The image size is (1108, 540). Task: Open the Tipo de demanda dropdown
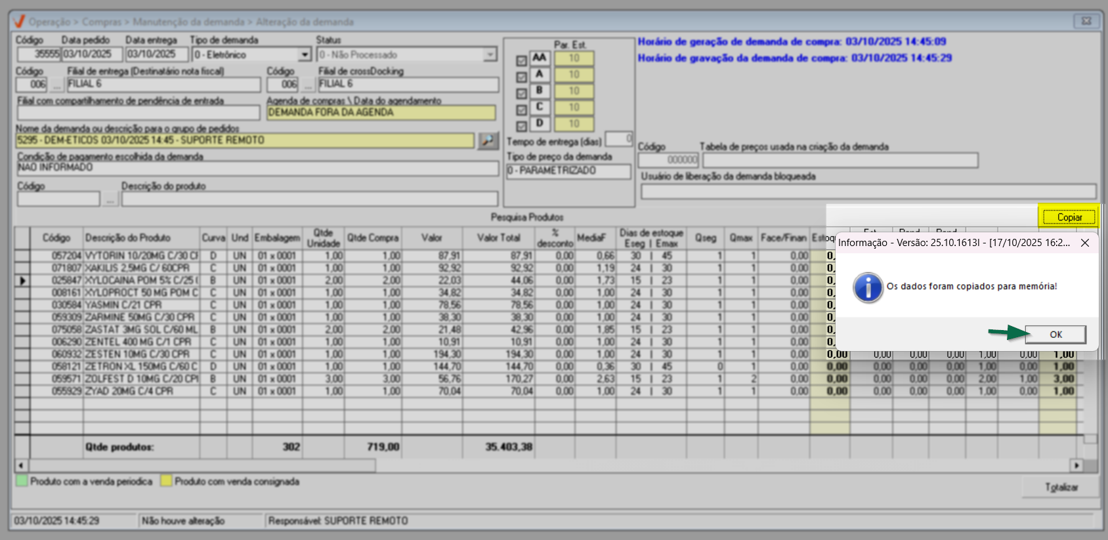[x=305, y=55]
